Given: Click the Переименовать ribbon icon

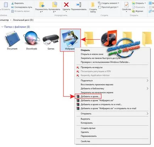Looking at the screenshot, I should pos(79,5).
